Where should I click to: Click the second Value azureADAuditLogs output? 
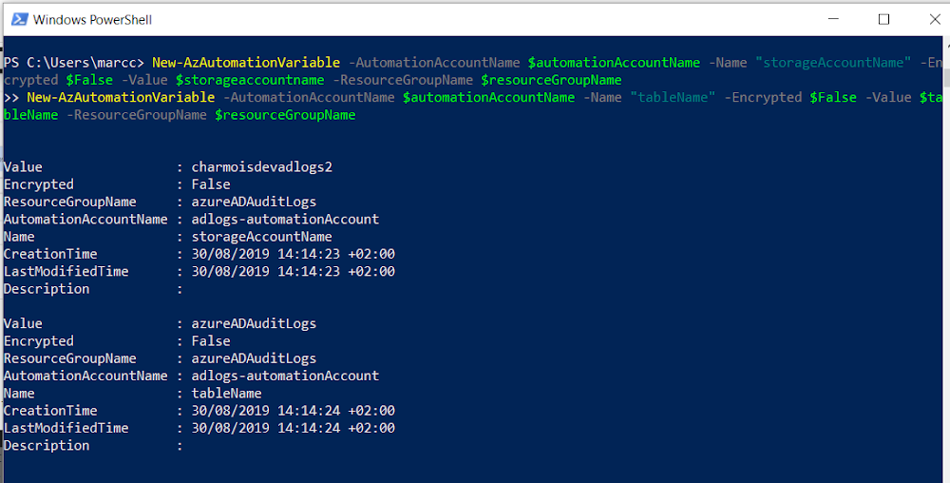[x=254, y=323]
